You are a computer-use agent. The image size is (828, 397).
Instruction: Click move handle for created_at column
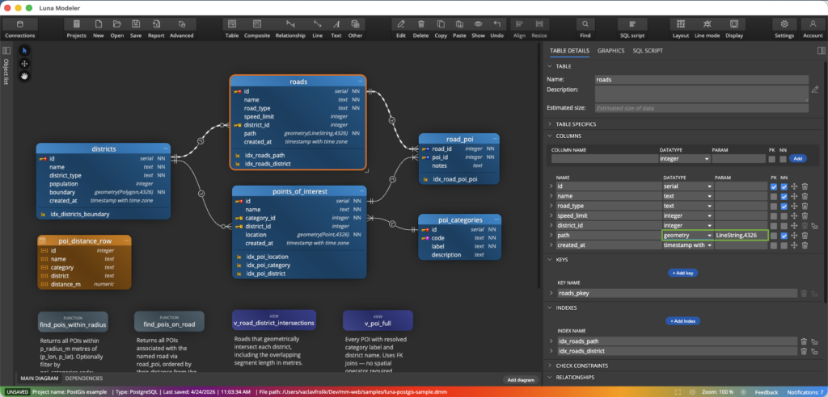click(794, 245)
